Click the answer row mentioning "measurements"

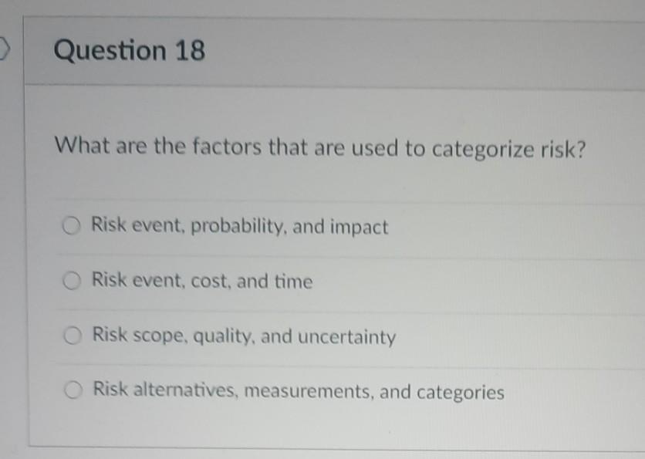click(x=298, y=391)
